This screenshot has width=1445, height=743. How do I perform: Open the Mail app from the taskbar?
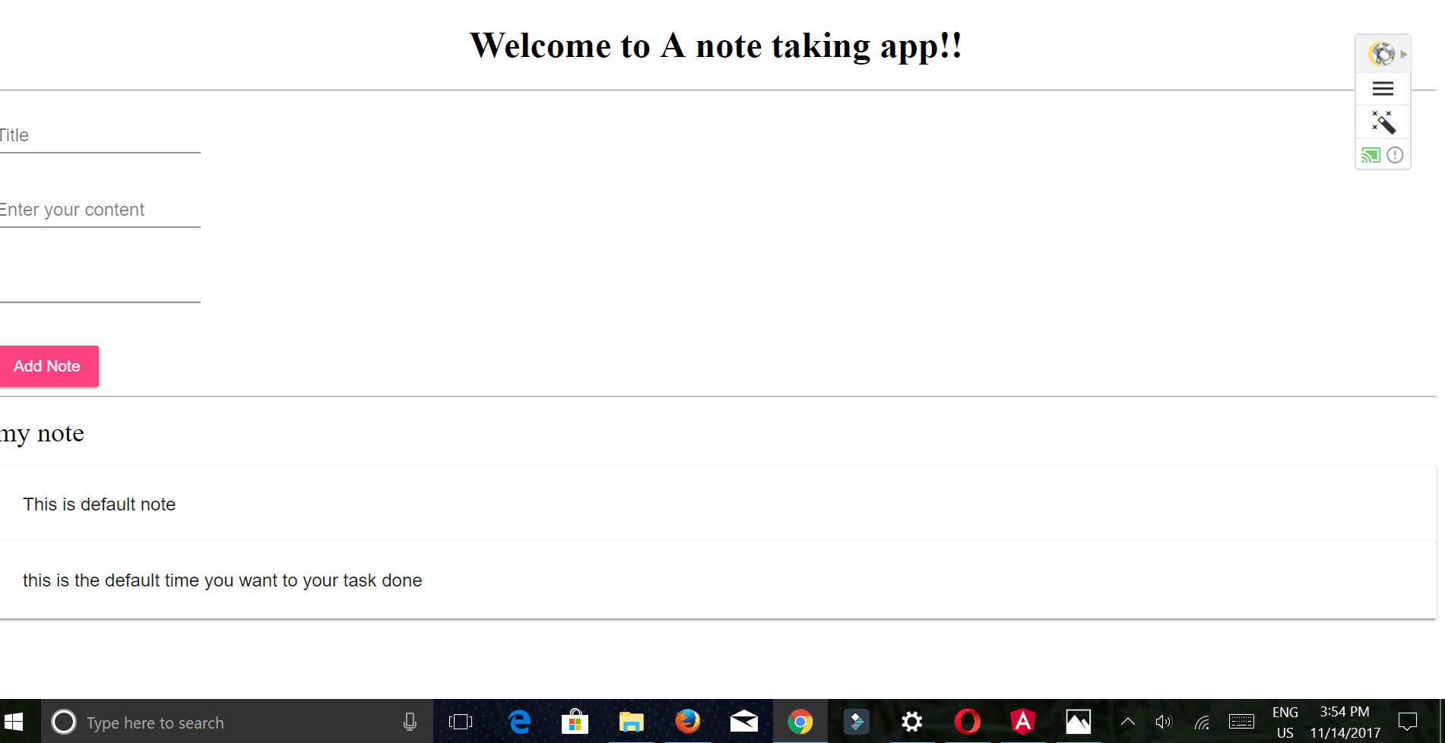743,722
